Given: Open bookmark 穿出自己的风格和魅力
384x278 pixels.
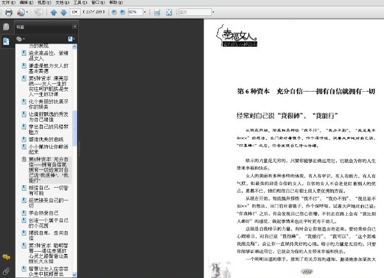Looking at the screenshot, I should coord(48,129).
